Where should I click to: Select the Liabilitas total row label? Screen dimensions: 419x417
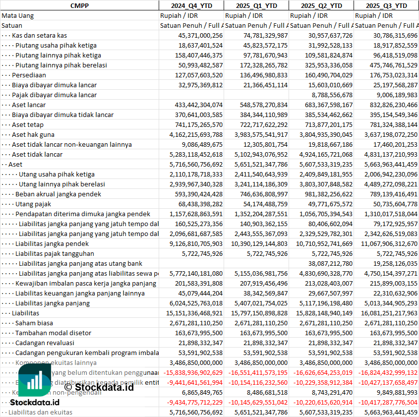26,313
